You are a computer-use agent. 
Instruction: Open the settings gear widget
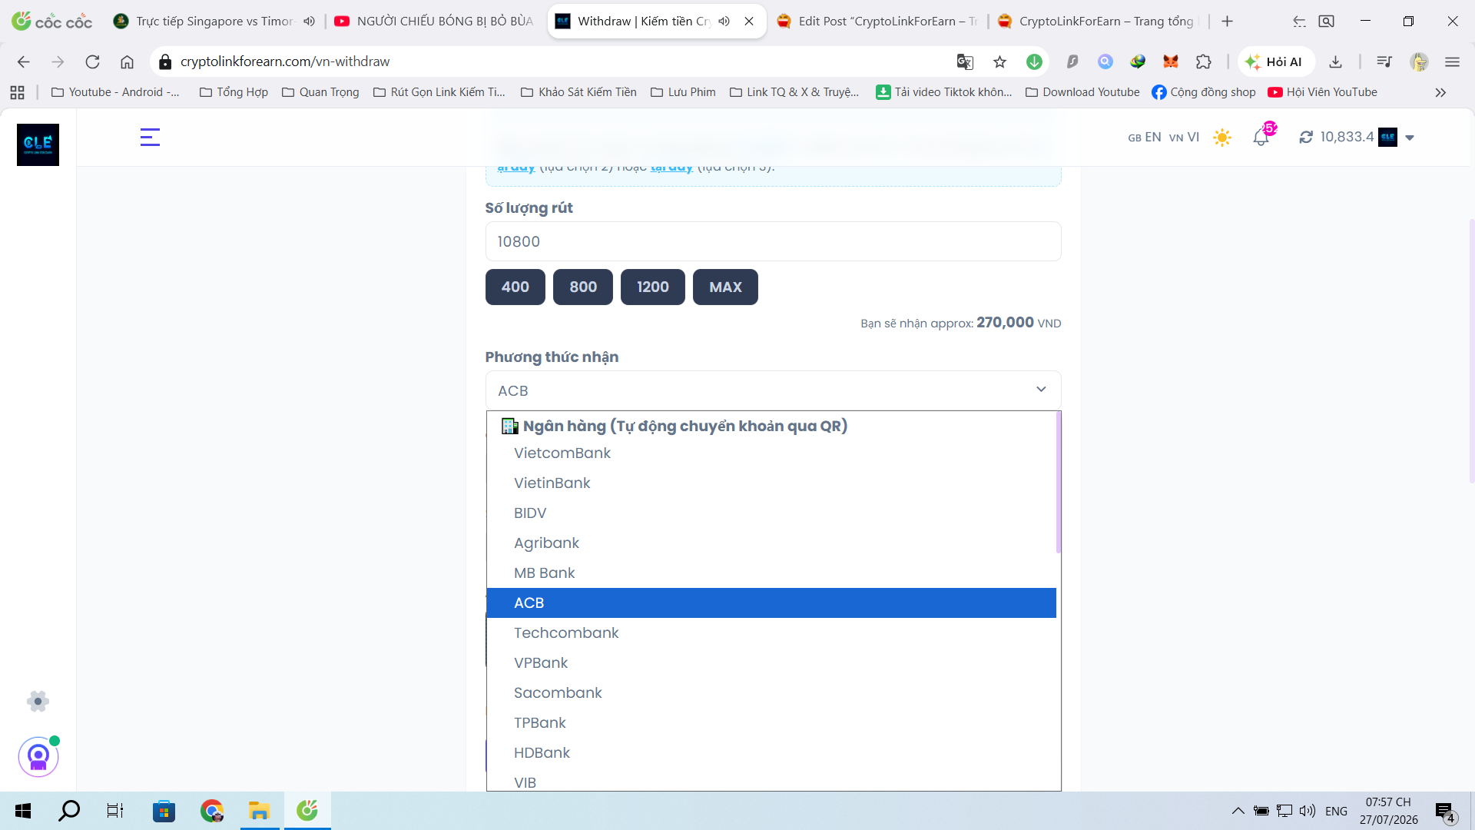38,701
